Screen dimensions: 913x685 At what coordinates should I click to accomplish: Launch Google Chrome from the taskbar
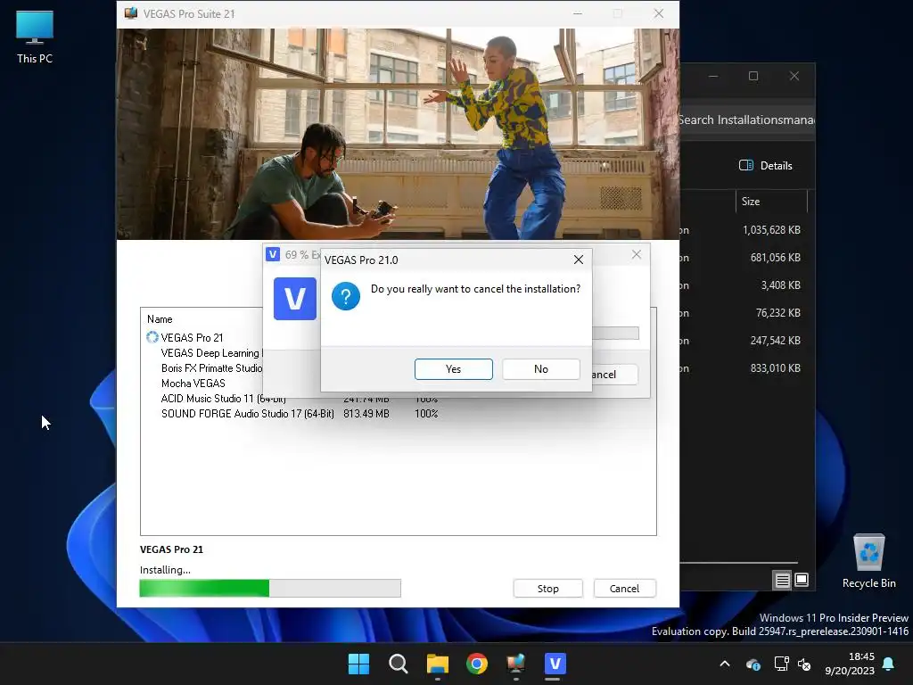[x=477, y=664]
